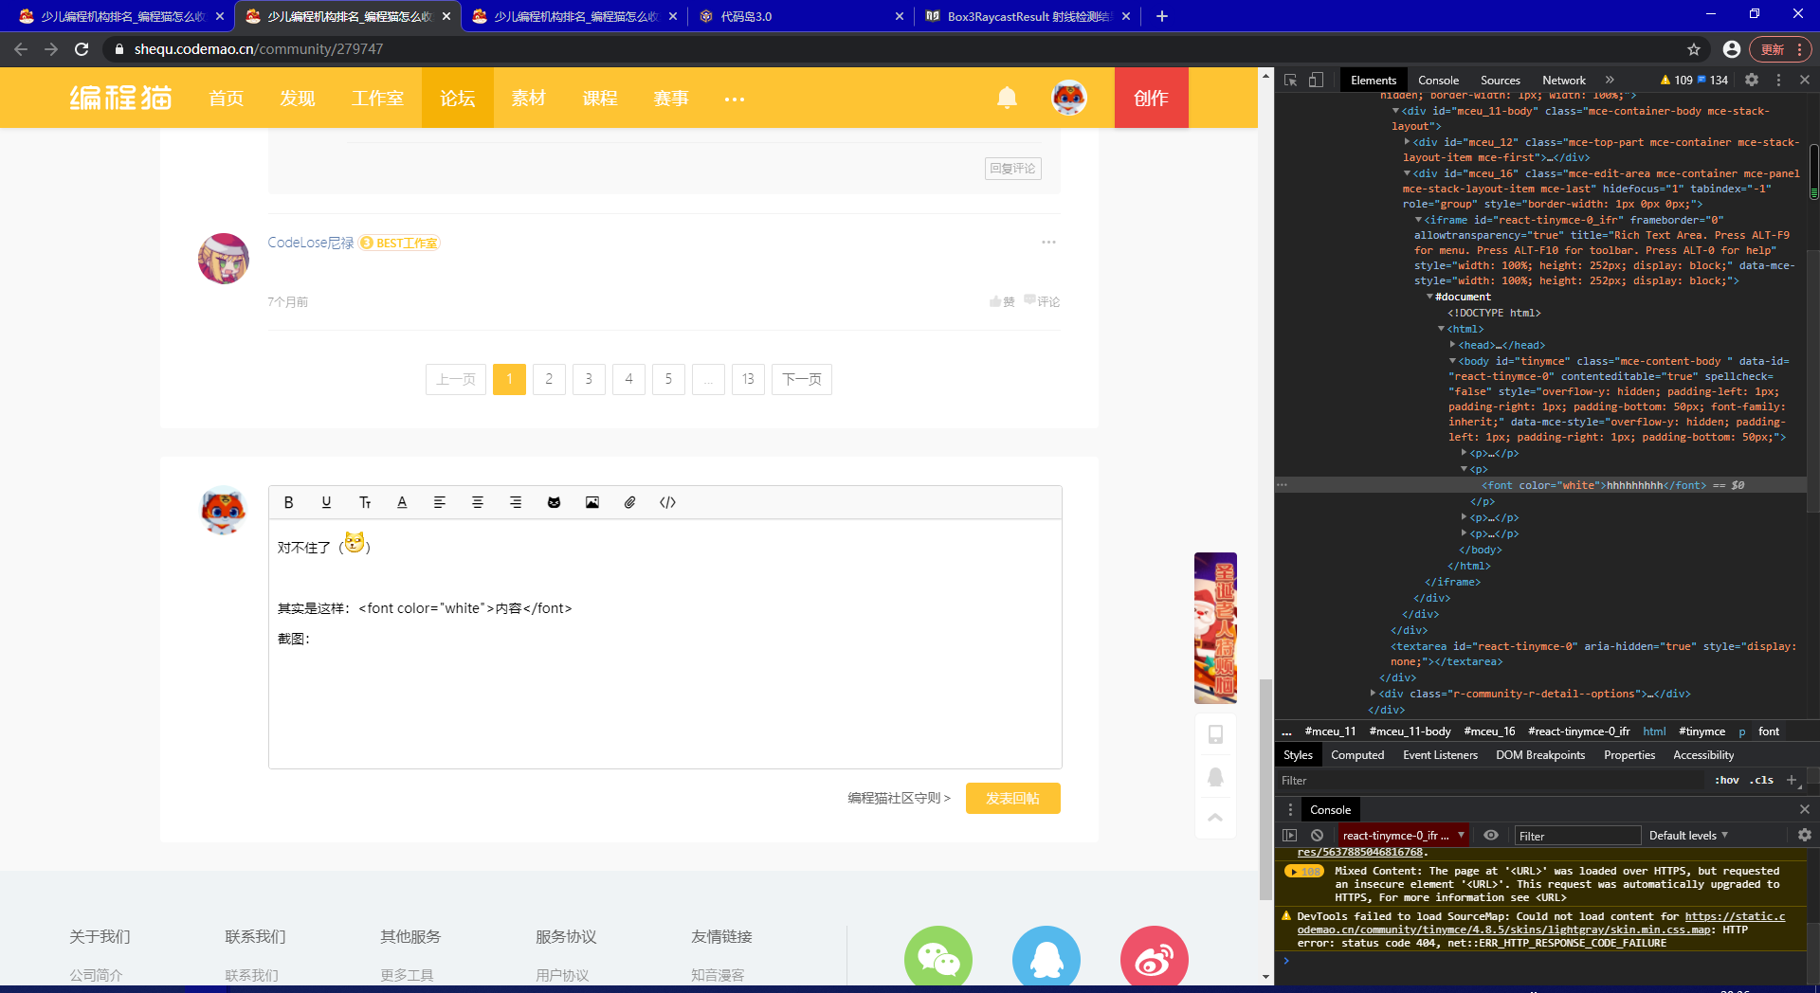Collapse the #document node

pos(1429,297)
